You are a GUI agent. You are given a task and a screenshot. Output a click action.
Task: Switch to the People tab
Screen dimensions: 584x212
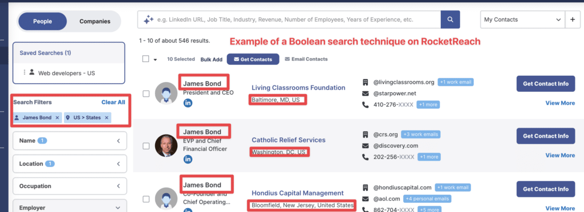[x=42, y=21]
